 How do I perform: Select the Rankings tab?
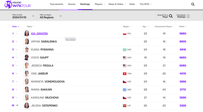pos(85,4)
